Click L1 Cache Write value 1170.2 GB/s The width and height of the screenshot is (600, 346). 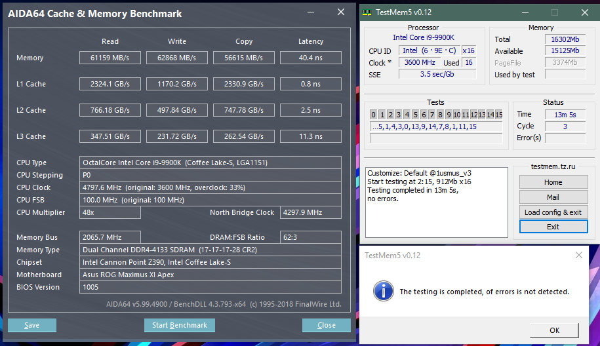[177, 84]
